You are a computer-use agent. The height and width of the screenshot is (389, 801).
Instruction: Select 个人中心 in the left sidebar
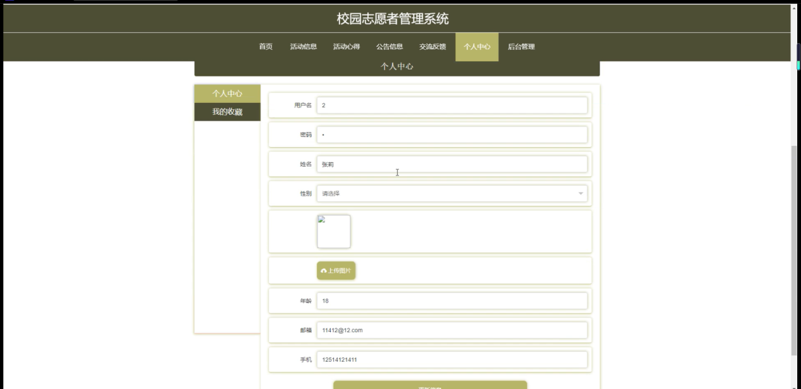227,93
